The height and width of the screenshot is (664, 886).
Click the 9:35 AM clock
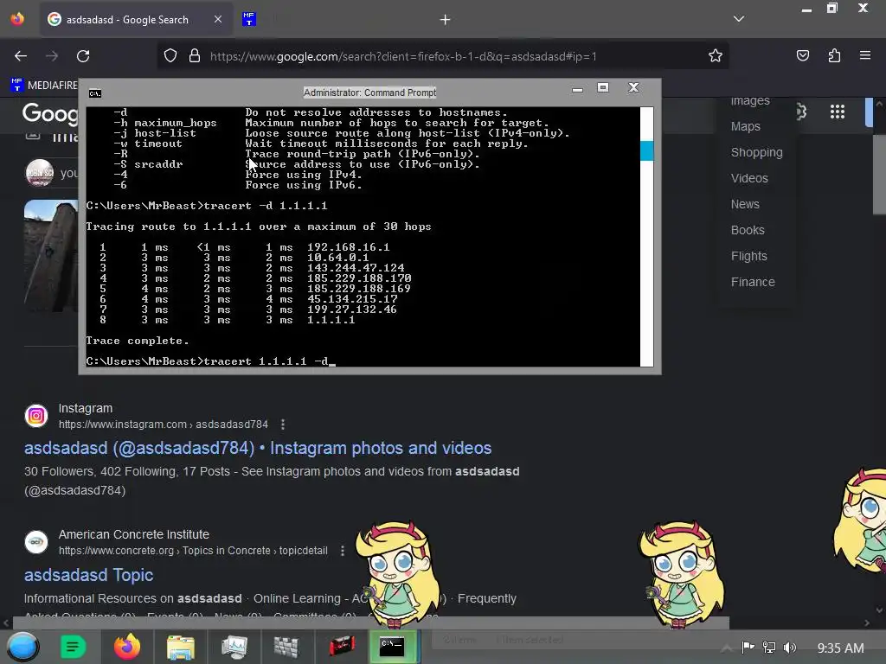coord(840,648)
